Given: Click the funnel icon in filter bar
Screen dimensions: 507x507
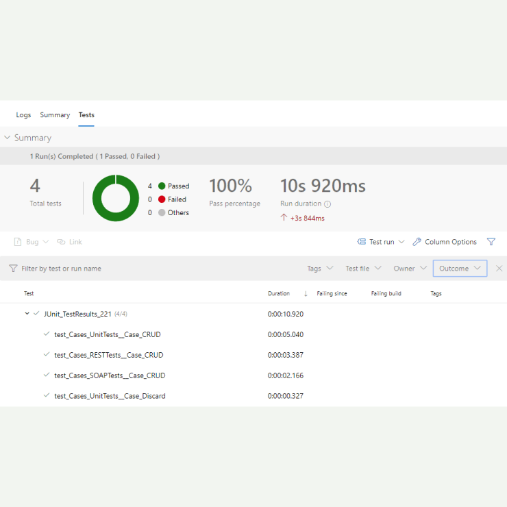Looking at the screenshot, I should (x=13, y=269).
